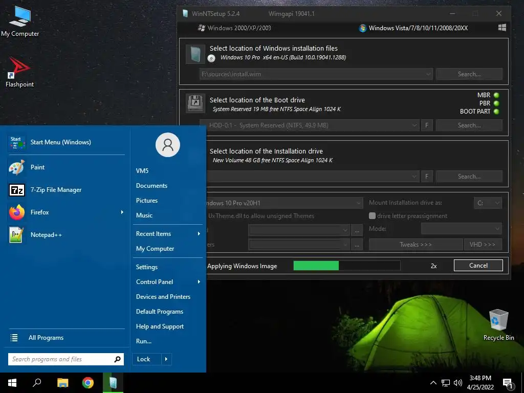
Task: Click the Applying Windows Image progress bar
Action: (347, 266)
